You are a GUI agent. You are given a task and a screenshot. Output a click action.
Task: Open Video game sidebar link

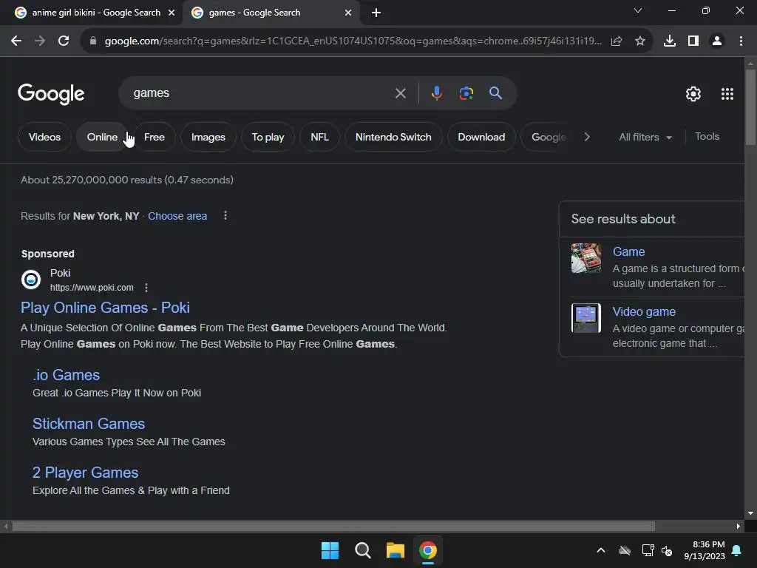pyautogui.click(x=644, y=311)
